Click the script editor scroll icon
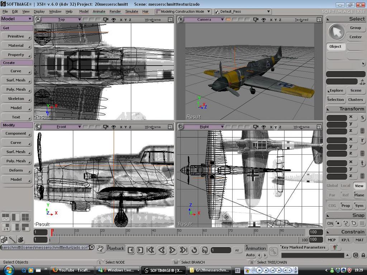This screenshot has height=275, width=367. [x=100, y=249]
